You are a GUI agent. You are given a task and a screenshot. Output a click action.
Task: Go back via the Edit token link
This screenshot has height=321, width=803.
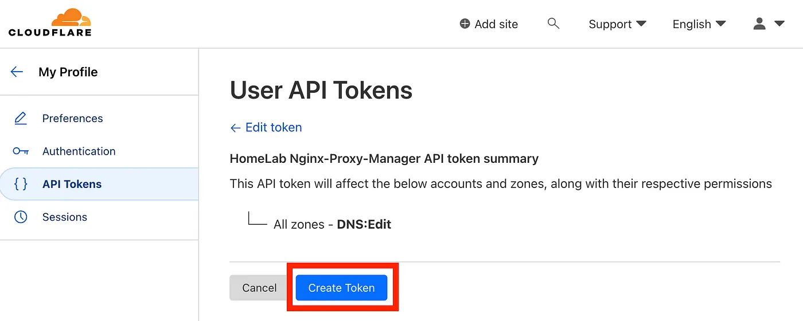(x=266, y=127)
